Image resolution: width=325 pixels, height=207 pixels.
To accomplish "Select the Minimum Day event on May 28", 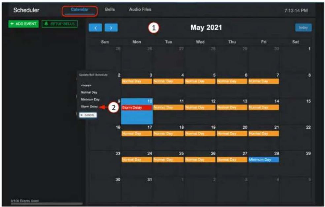I will (x=264, y=160).
